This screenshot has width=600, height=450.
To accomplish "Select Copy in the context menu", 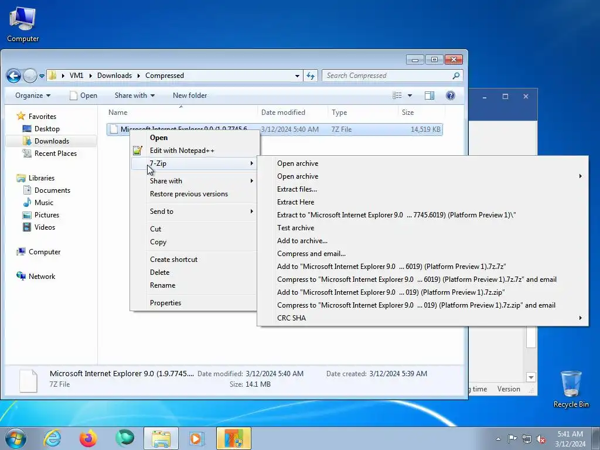I will (195, 242).
